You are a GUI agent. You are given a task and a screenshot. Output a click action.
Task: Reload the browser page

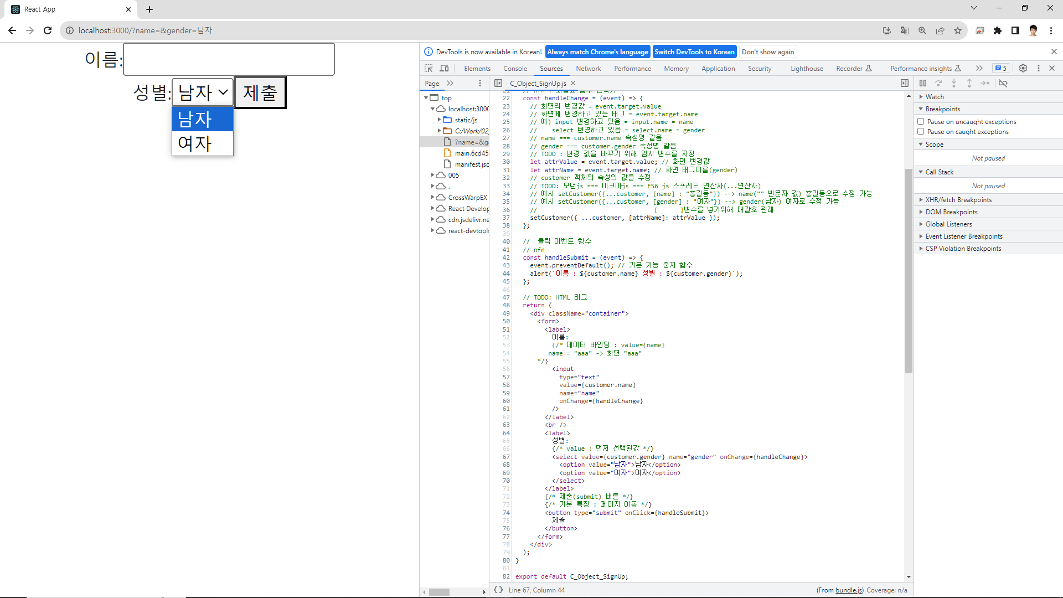(48, 30)
